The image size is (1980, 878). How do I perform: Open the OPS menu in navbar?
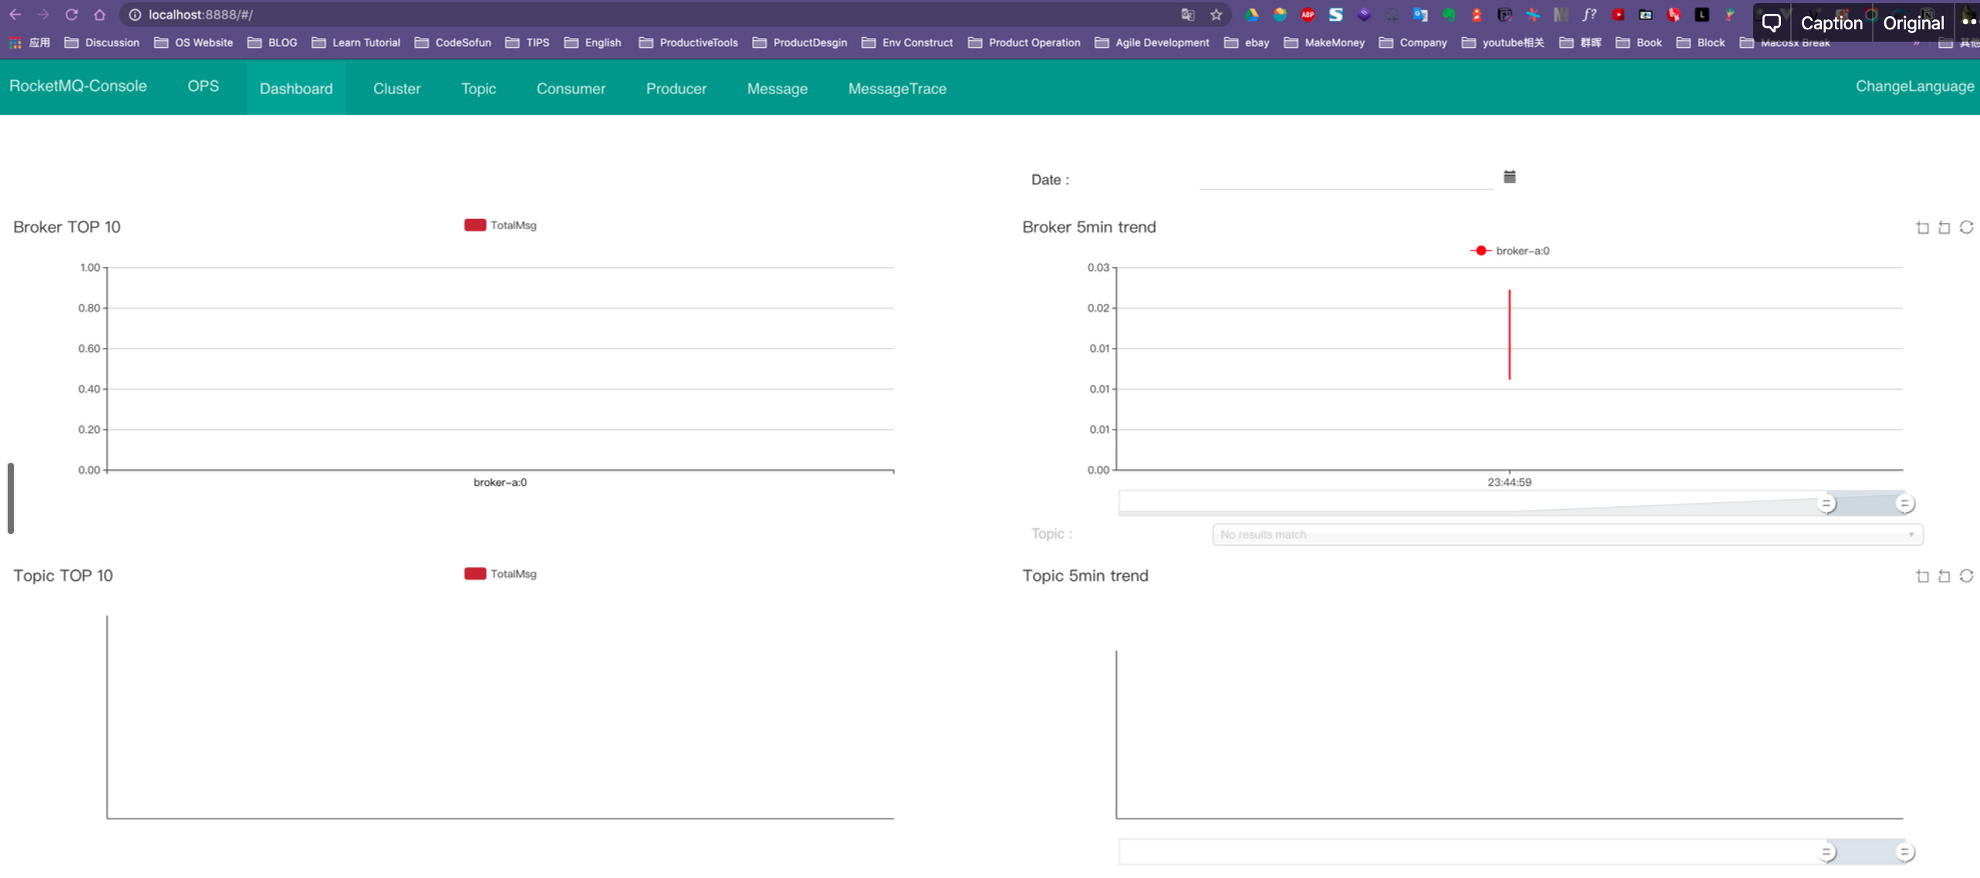point(203,86)
